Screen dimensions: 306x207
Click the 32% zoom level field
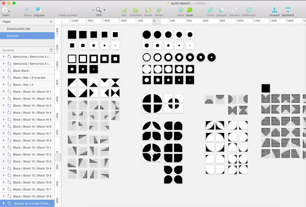pyautogui.click(x=99, y=15)
